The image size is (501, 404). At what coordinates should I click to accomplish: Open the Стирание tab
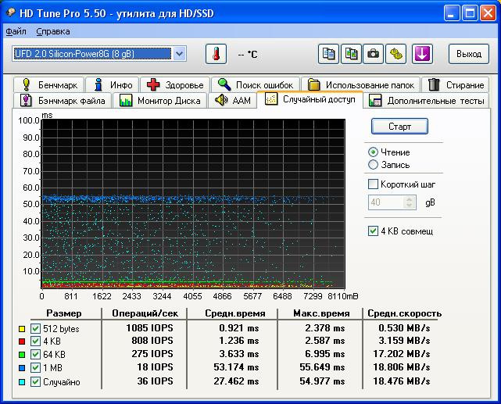456,85
